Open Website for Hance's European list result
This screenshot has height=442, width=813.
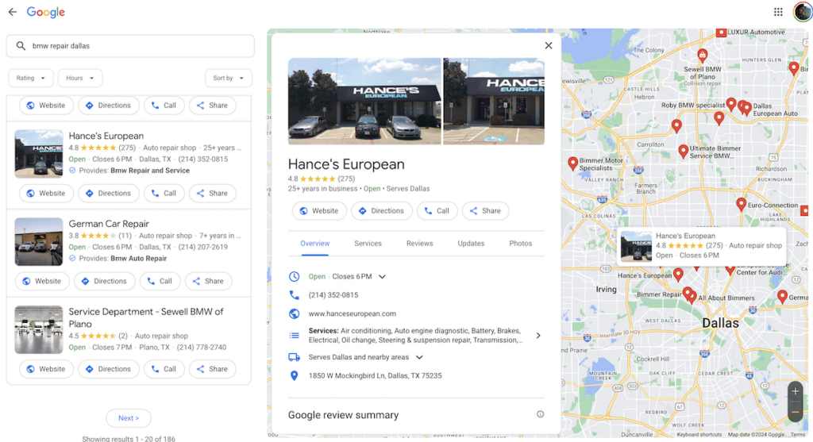pos(46,194)
